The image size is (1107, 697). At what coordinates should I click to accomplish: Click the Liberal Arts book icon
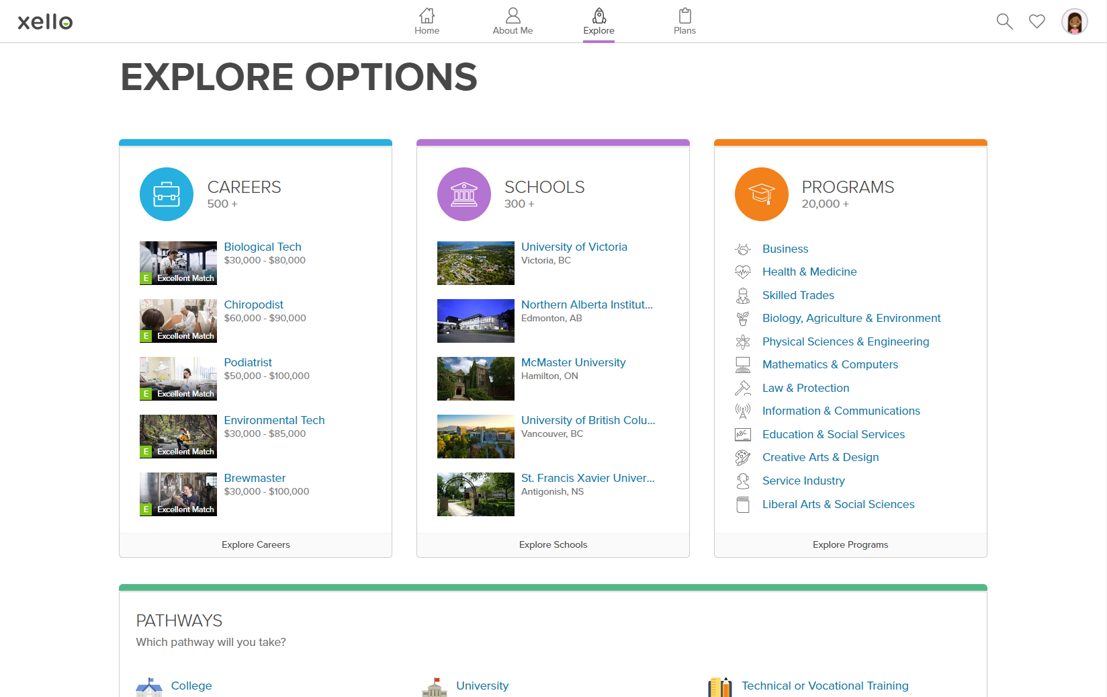pos(743,505)
